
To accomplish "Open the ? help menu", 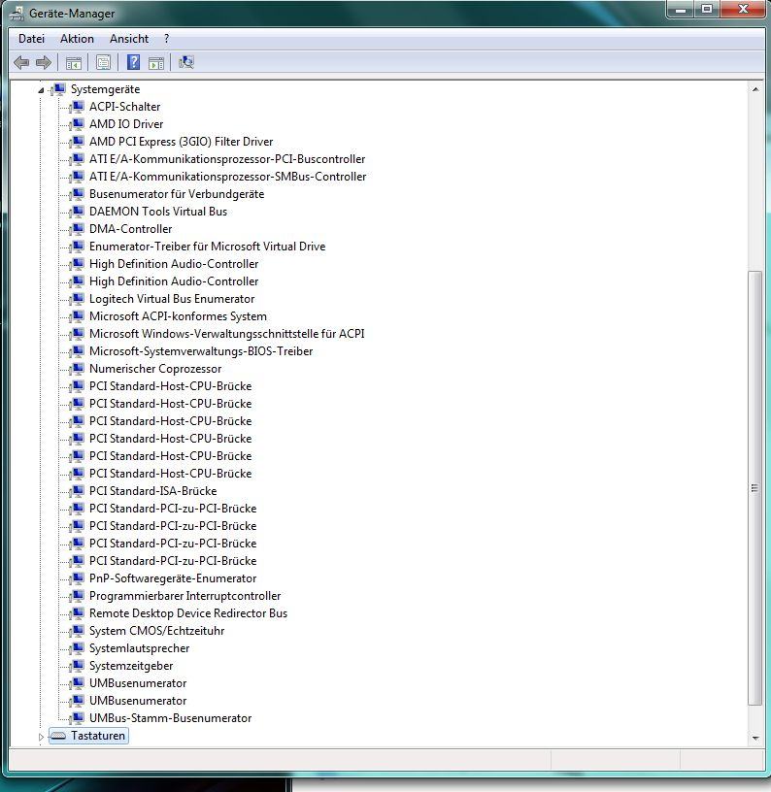I will tap(167, 39).
